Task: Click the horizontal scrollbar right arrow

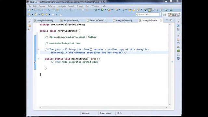Action: (167, 108)
